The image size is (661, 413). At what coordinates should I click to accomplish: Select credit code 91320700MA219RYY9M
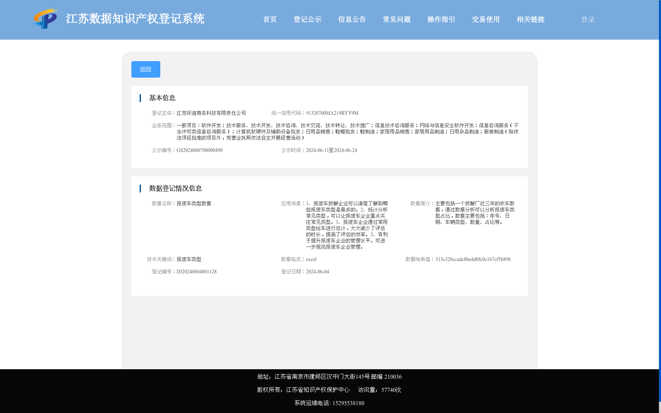click(x=332, y=113)
